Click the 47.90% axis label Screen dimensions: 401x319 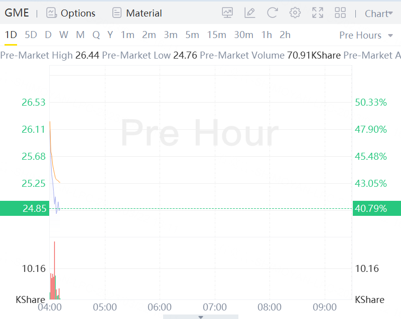(x=371, y=129)
